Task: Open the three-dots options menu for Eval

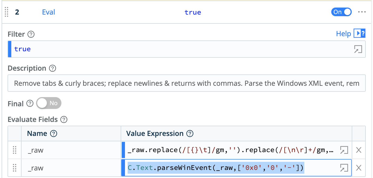Action: 362,12
